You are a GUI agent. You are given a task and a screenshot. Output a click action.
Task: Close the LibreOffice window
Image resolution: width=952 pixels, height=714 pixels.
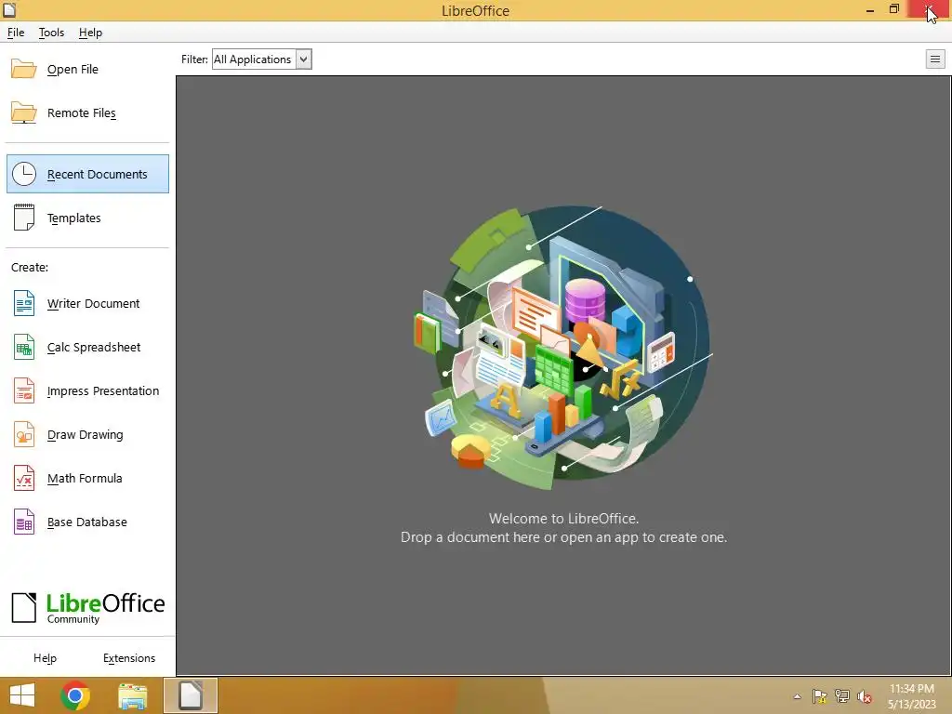(x=929, y=9)
